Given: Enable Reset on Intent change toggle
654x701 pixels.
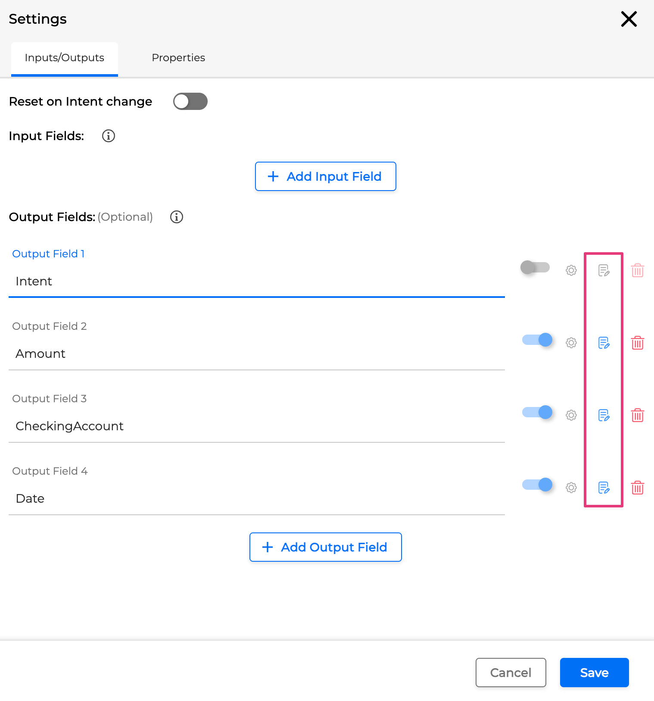Looking at the screenshot, I should [190, 101].
